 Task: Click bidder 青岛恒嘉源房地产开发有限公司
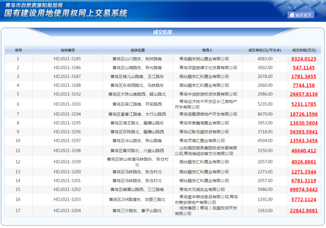click(x=208, y=114)
